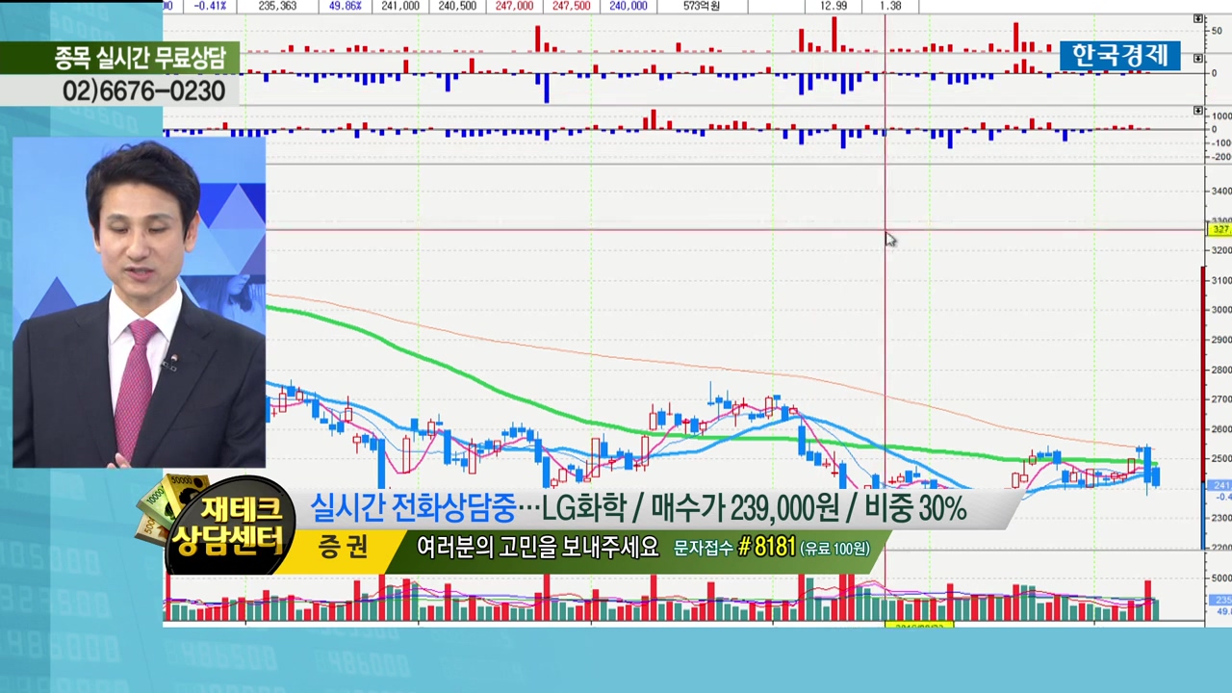The width and height of the screenshot is (1232, 693).
Task: Click the latest blue candlestick on chart
Action: [1155, 475]
